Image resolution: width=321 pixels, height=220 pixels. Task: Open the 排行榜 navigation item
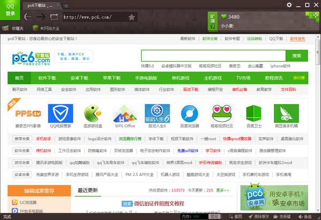pos(299,78)
